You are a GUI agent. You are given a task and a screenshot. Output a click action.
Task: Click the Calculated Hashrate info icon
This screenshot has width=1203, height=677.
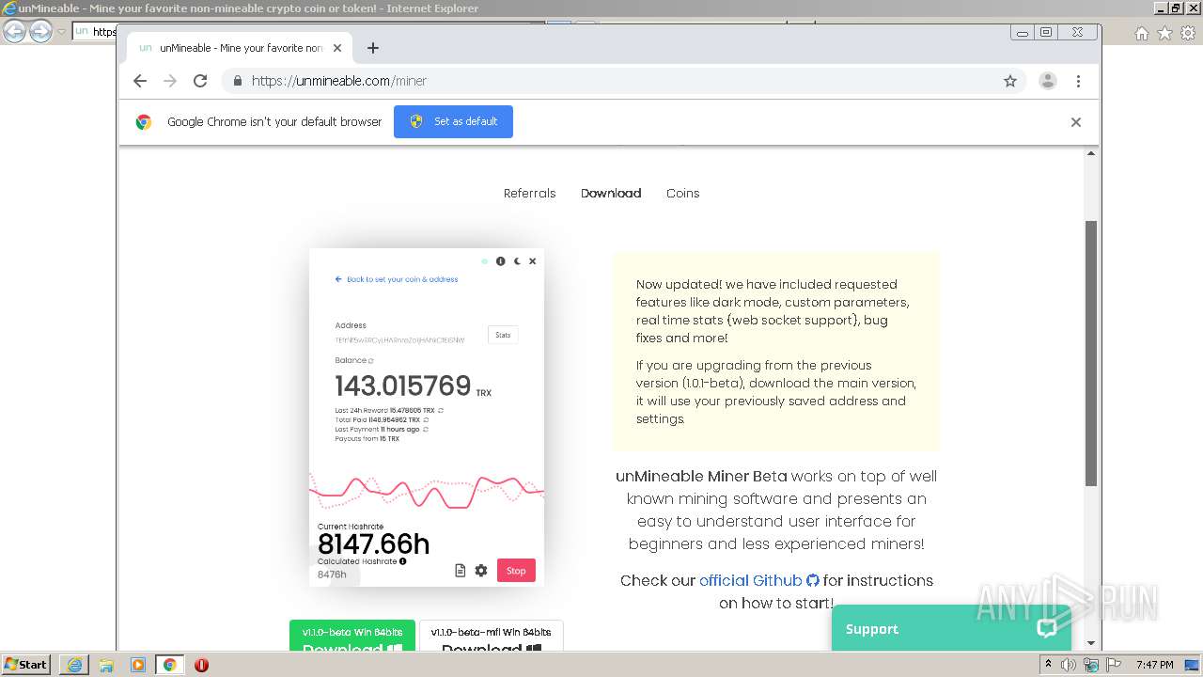click(x=402, y=561)
